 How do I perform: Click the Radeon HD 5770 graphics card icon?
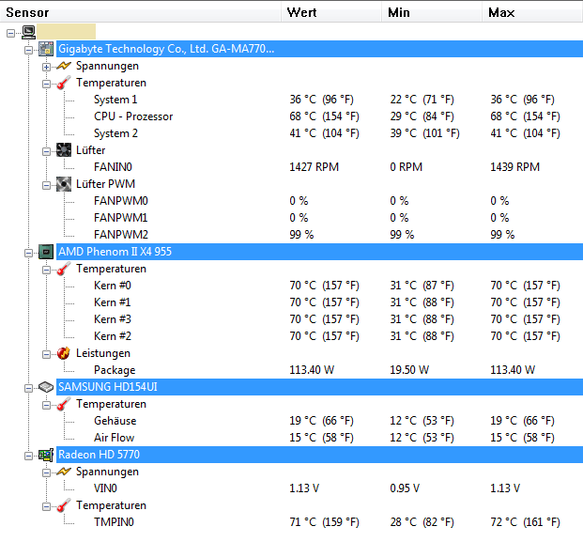coord(46,455)
